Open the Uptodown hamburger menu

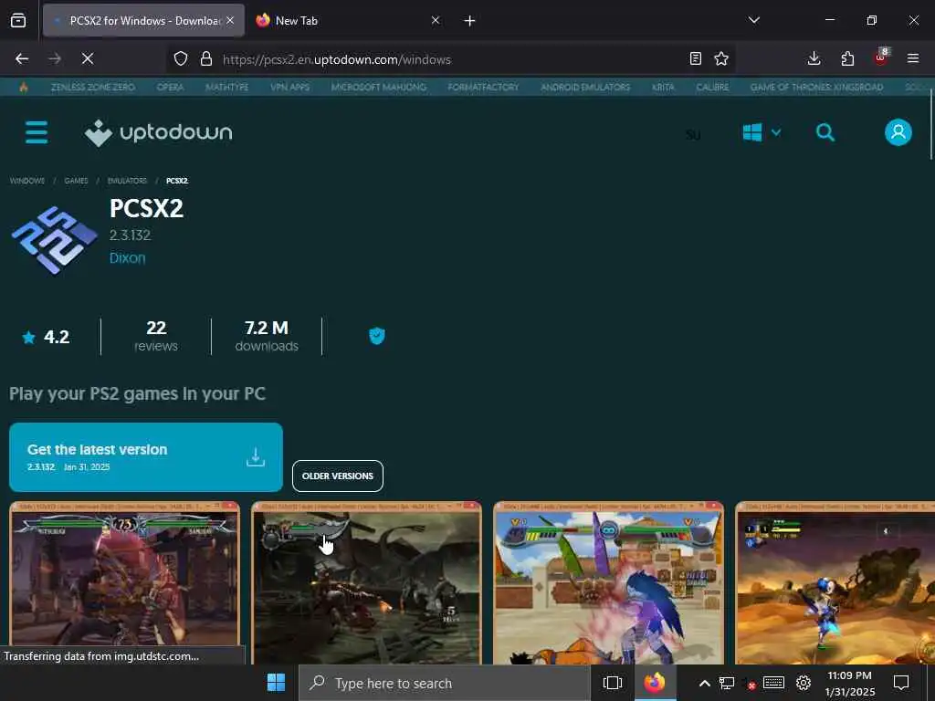(37, 132)
